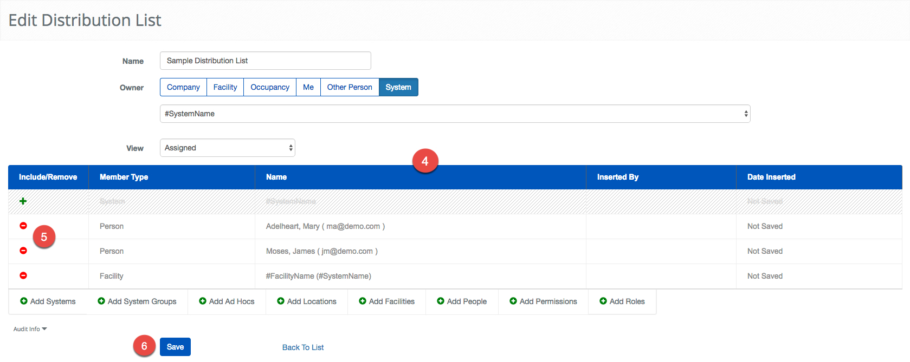Open the Add People tab
Image resolution: width=910 pixels, height=362 pixels.
(462, 301)
